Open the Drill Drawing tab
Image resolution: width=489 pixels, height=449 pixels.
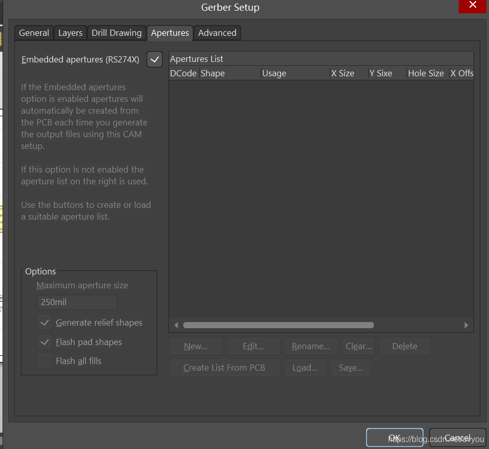[x=116, y=33]
